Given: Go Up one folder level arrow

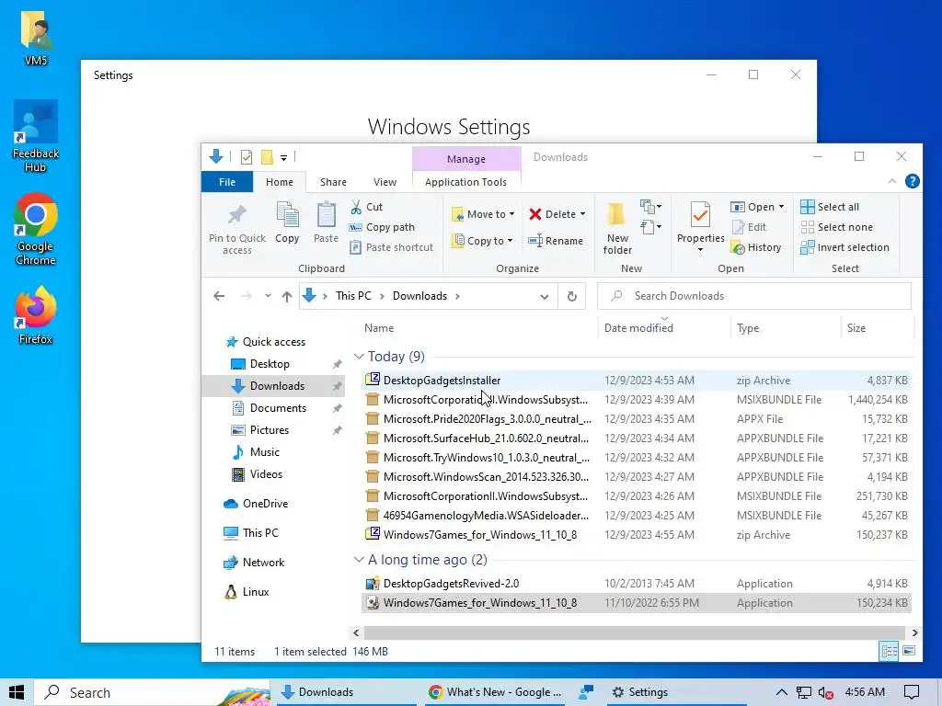Looking at the screenshot, I should click(287, 296).
